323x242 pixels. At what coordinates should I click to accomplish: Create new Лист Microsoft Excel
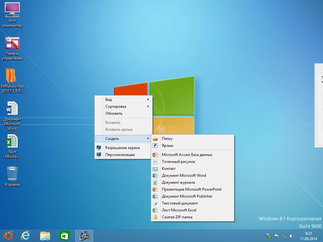(x=193, y=210)
